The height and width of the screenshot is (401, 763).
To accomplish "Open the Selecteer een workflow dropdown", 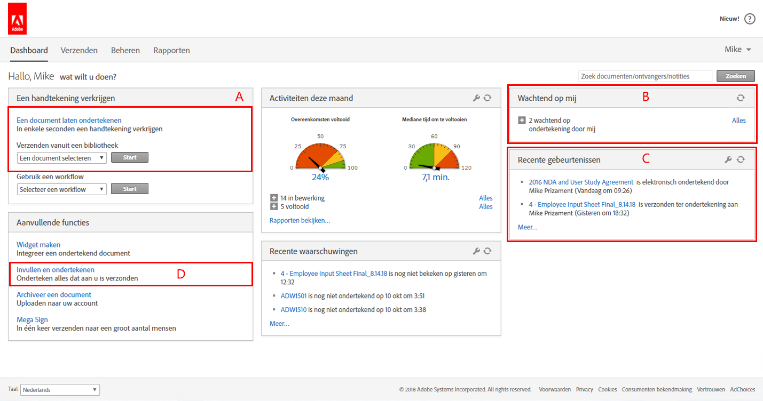I will pyautogui.click(x=61, y=189).
